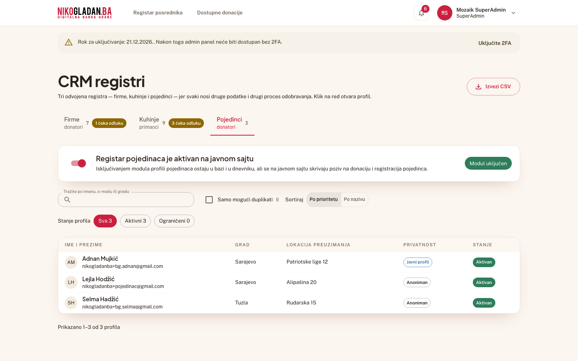Sort the list Po prioritetu
The image size is (578, 361).
click(324, 199)
